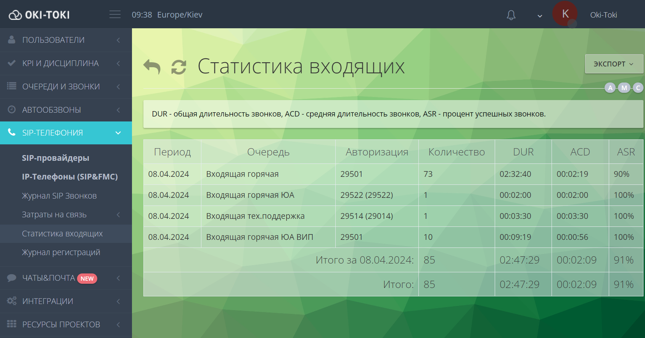The width and height of the screenshot is (645, 338).
Task: Open the ЧАТЫ&ПОЧТА menu
Action: pyautogui.click(x=48, y=278)
